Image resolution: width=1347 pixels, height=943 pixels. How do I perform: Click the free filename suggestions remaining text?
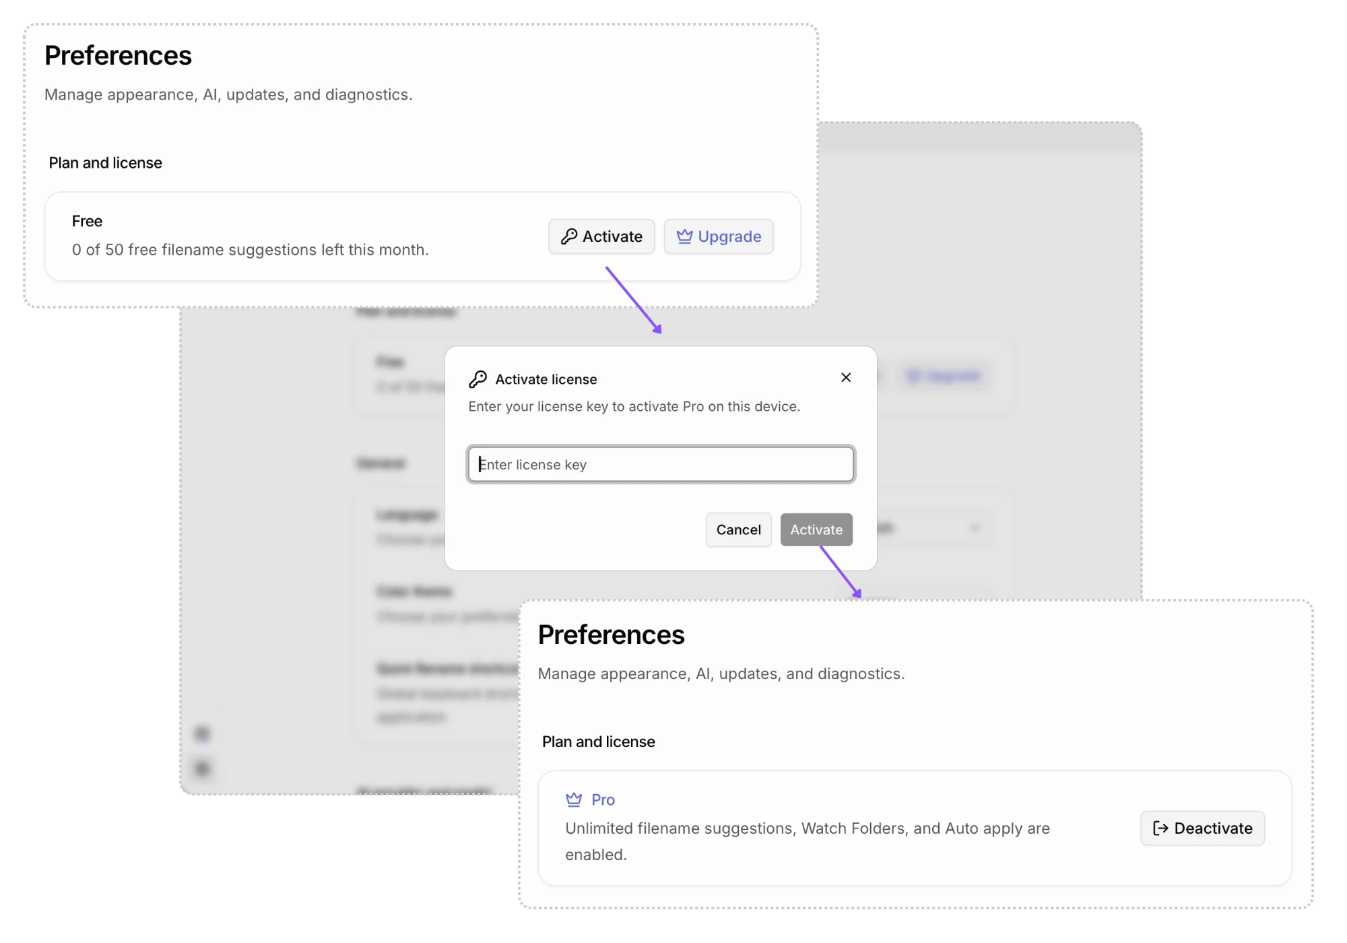click(x=250, y=250)
